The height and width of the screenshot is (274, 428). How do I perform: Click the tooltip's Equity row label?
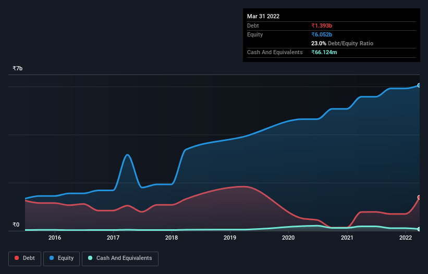tap(255, 34)
